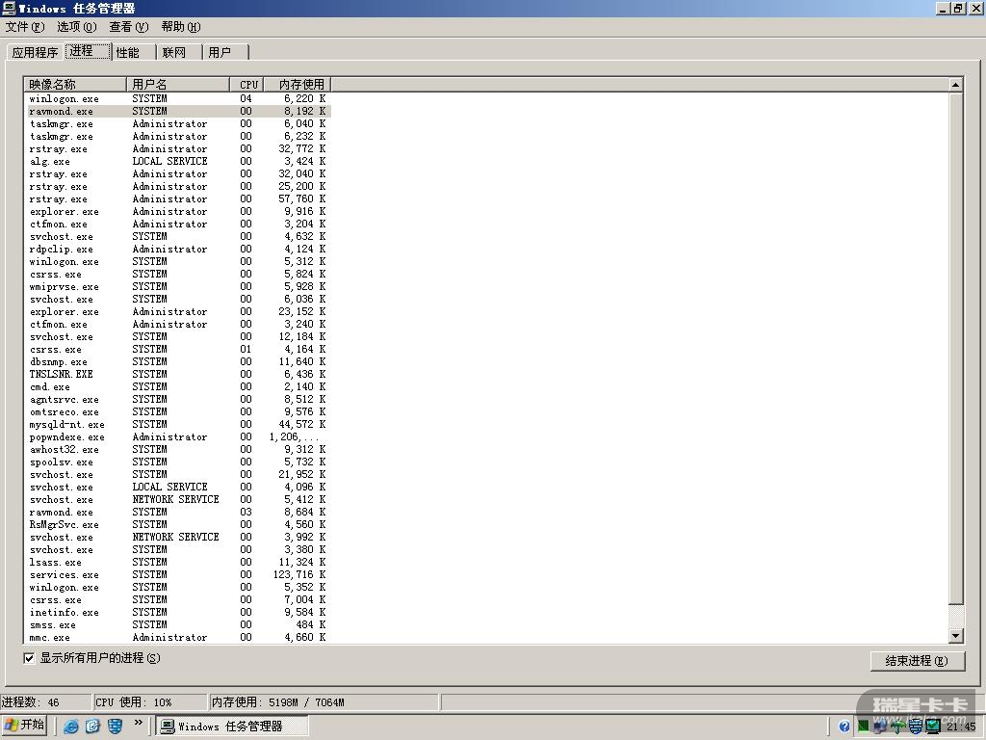
Task: Click the Windows 任务管理器 taskbar button
Action: pos(231,727)
